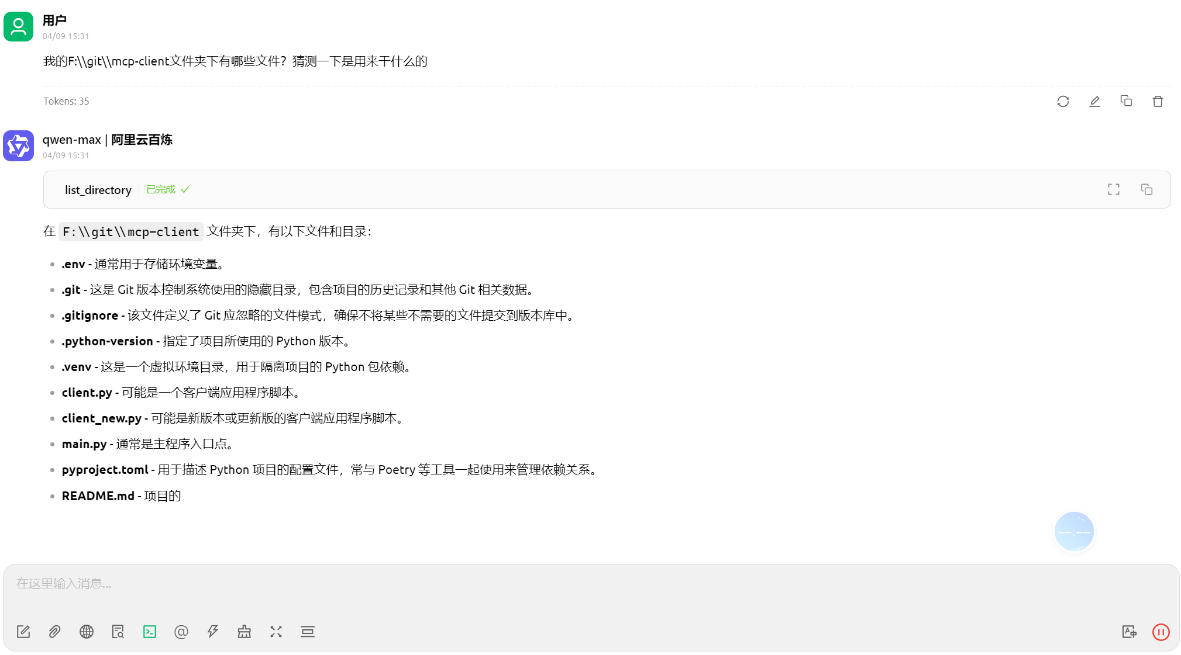Viewport: 1181px width, 655px height.
Task: Click the collapse arrows icon in input toolbar
Action: pos(276,632)
